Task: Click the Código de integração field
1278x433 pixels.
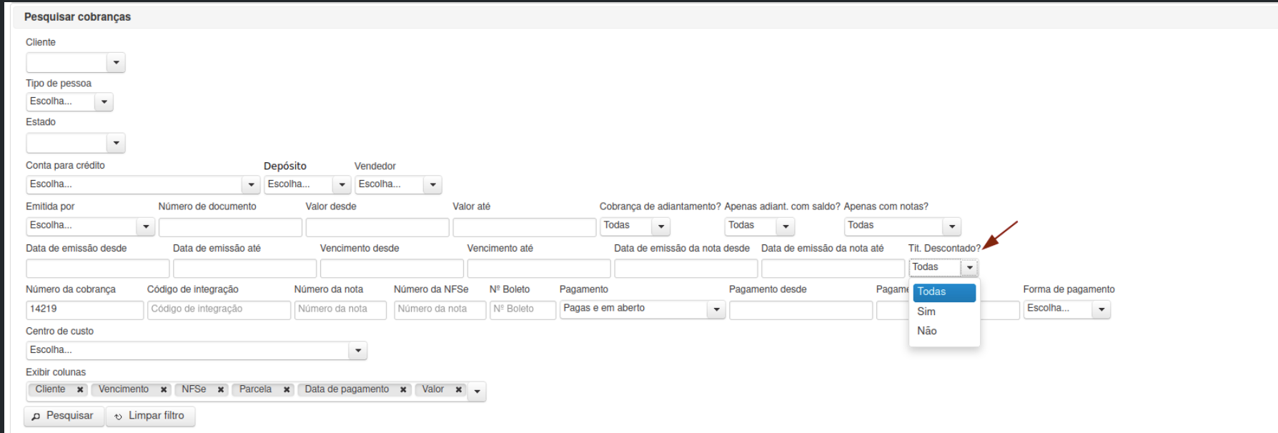Action: (219, 309)
